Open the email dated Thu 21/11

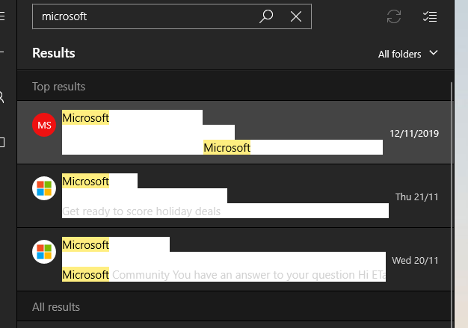point(235,196)
